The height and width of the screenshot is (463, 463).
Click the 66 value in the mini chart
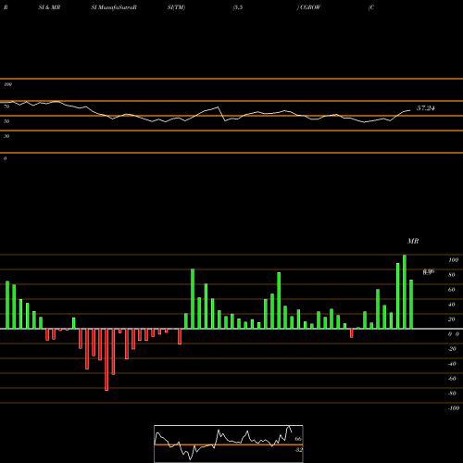click(298, 439)
